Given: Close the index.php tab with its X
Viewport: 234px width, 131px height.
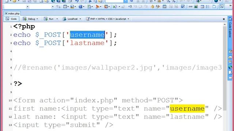Looking at the screenshot, I should [x=6, y=13].
